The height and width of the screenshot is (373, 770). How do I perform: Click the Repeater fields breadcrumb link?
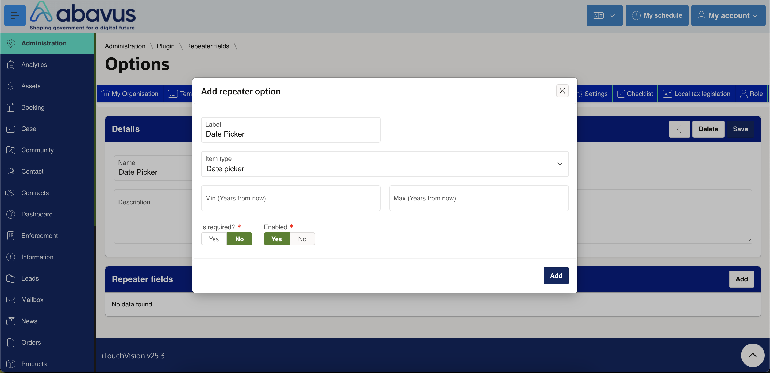pyautogui.click(x=207, y=46)
